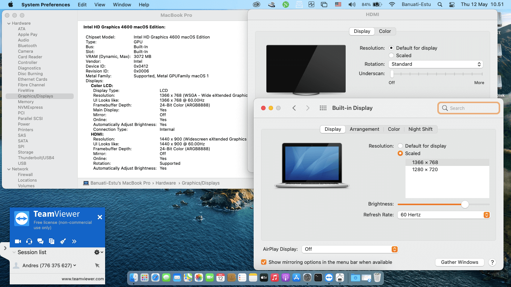Open the Color tab in HDMI window
The height and width of the screenshot is (287, 511).
(x=385, y=31)
